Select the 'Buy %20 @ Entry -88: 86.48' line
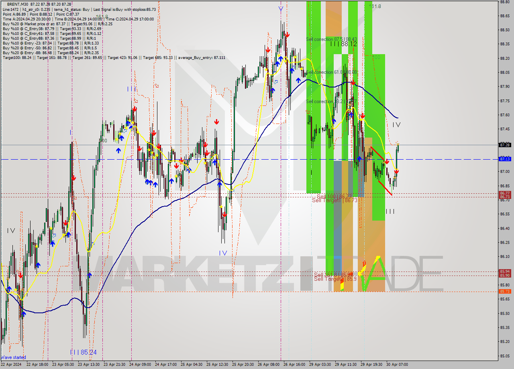 tap(51, 53)
